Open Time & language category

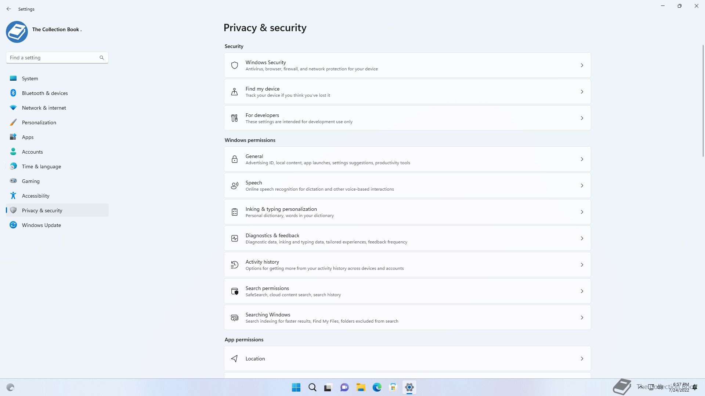pyautogui.click(x=57, y=166)
